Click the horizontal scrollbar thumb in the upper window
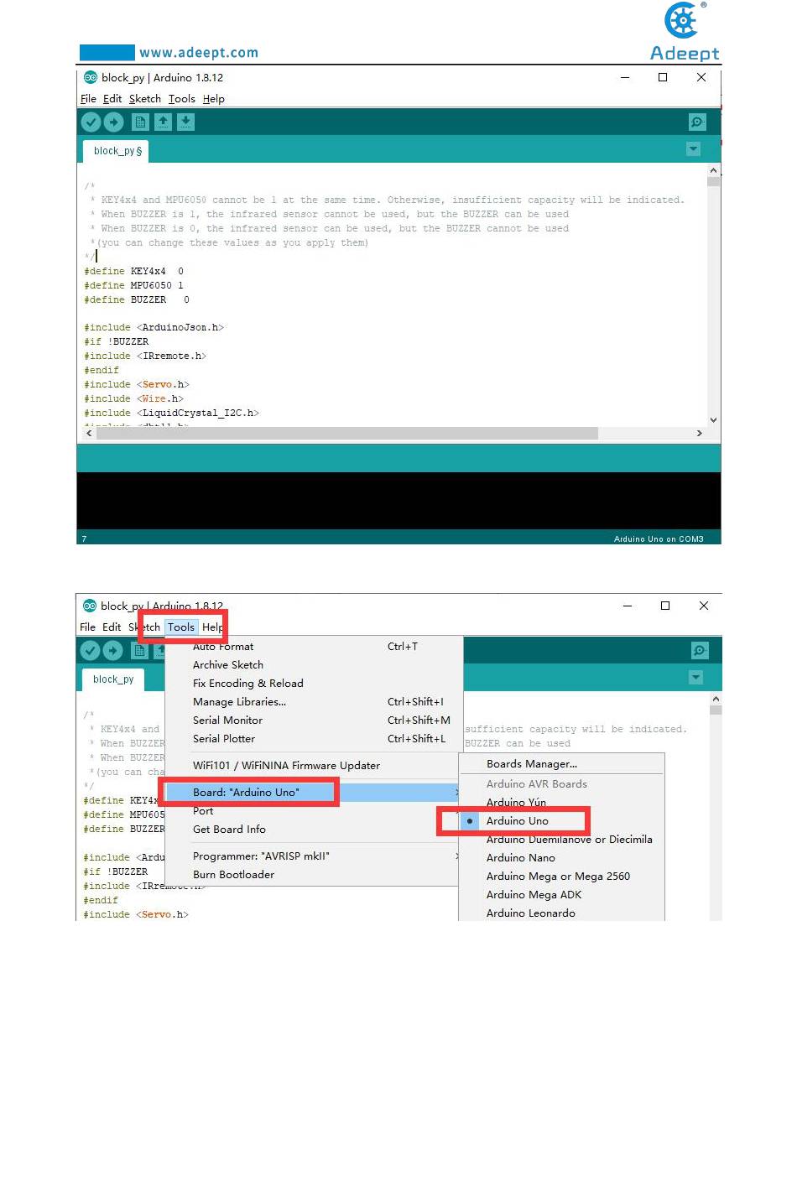797x1181 pixels. pyautogui.click(x=347, y=434)
